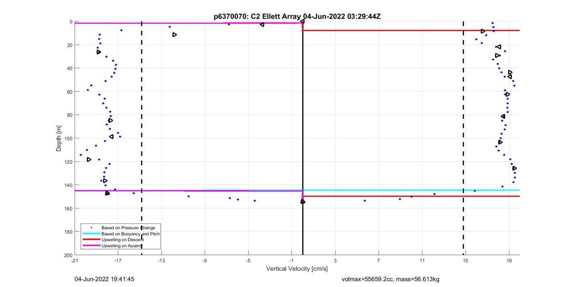Click the blue dot sample in the legend
This screenshot has height=287, width=574.
(x=91, y=228)
